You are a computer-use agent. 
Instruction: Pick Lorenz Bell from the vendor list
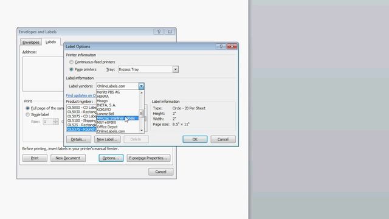pos(117,114)
